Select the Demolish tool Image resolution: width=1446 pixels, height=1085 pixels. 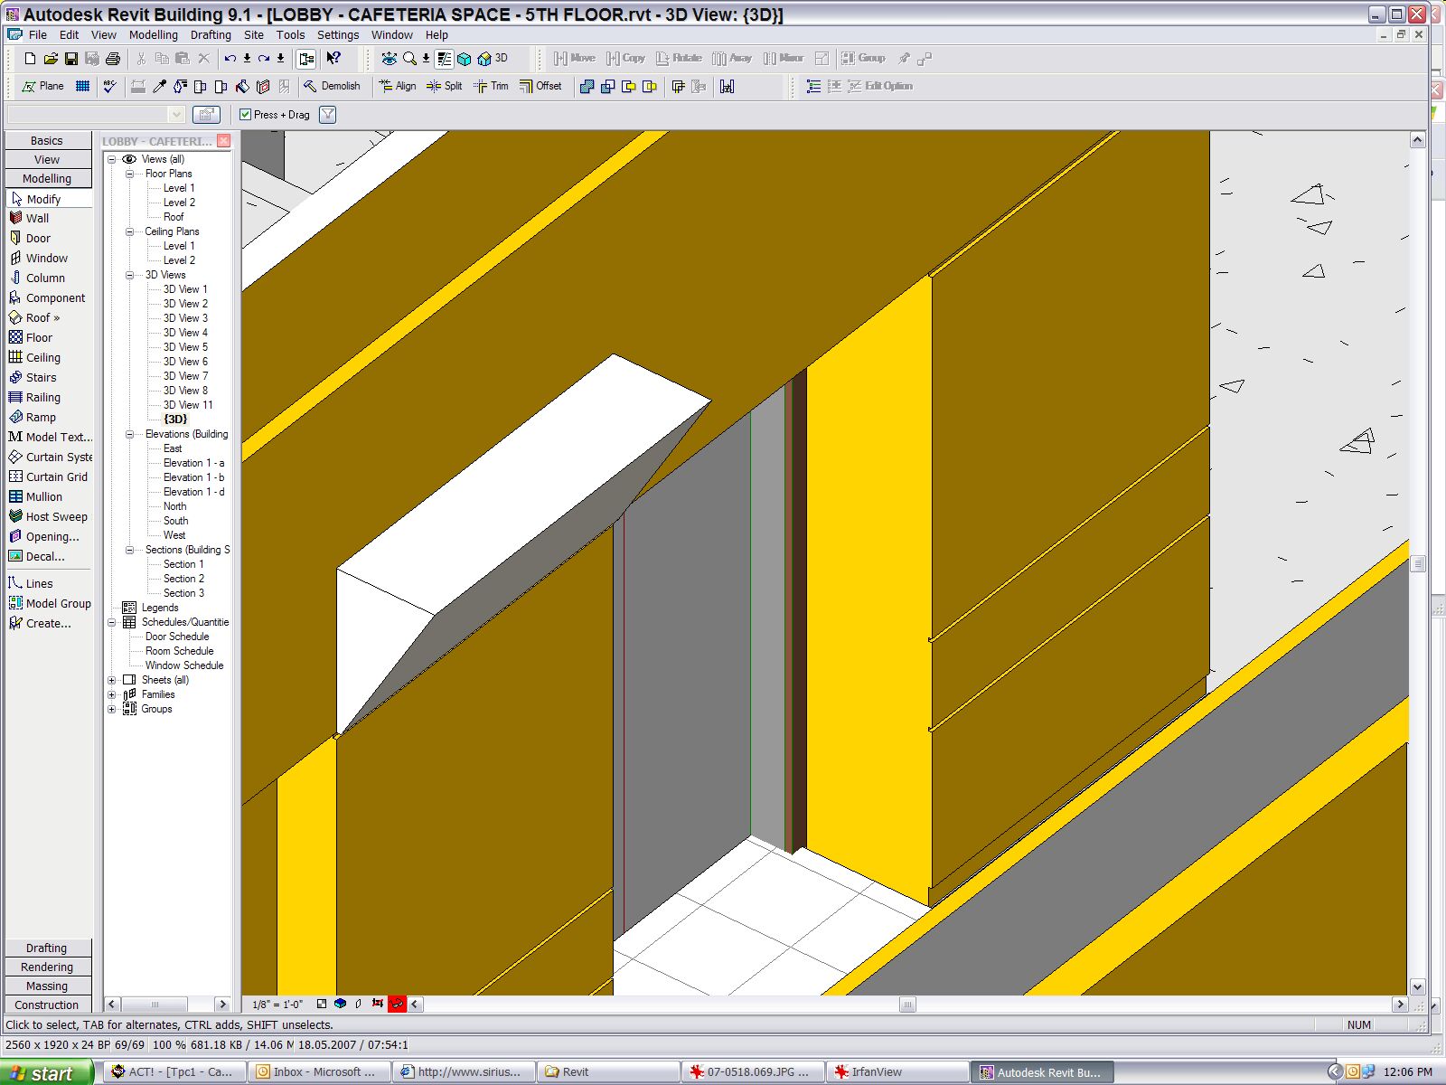tap(332, 86)
